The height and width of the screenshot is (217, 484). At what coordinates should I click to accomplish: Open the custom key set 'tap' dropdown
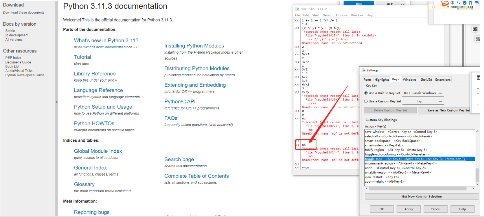[x=423, y=101]
